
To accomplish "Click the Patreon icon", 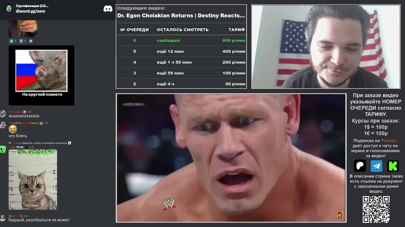I will (360, 166).
